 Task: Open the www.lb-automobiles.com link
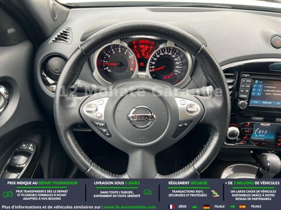(x=130, y=207)
